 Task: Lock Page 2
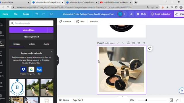[129, 43]
